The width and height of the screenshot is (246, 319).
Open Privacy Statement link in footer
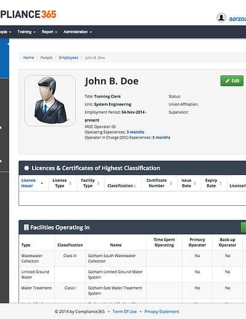click(162, 312)
